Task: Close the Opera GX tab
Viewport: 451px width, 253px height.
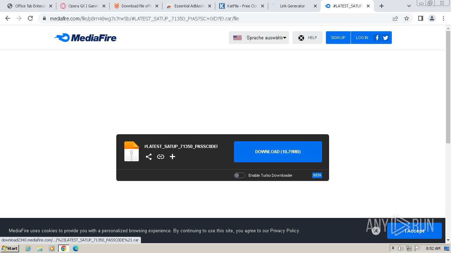Action: [104, 6]
